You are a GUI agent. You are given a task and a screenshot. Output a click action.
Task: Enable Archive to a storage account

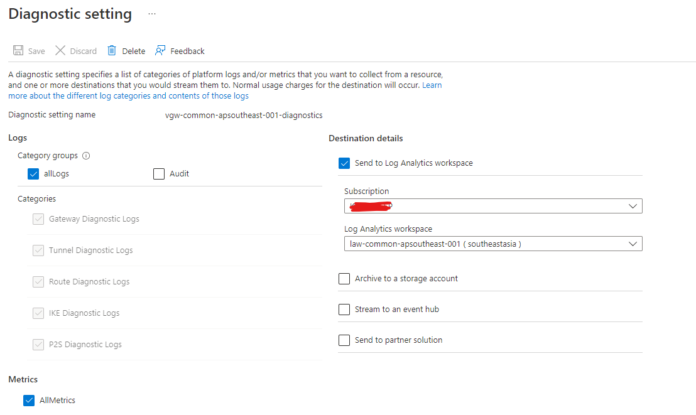(344, 279)
